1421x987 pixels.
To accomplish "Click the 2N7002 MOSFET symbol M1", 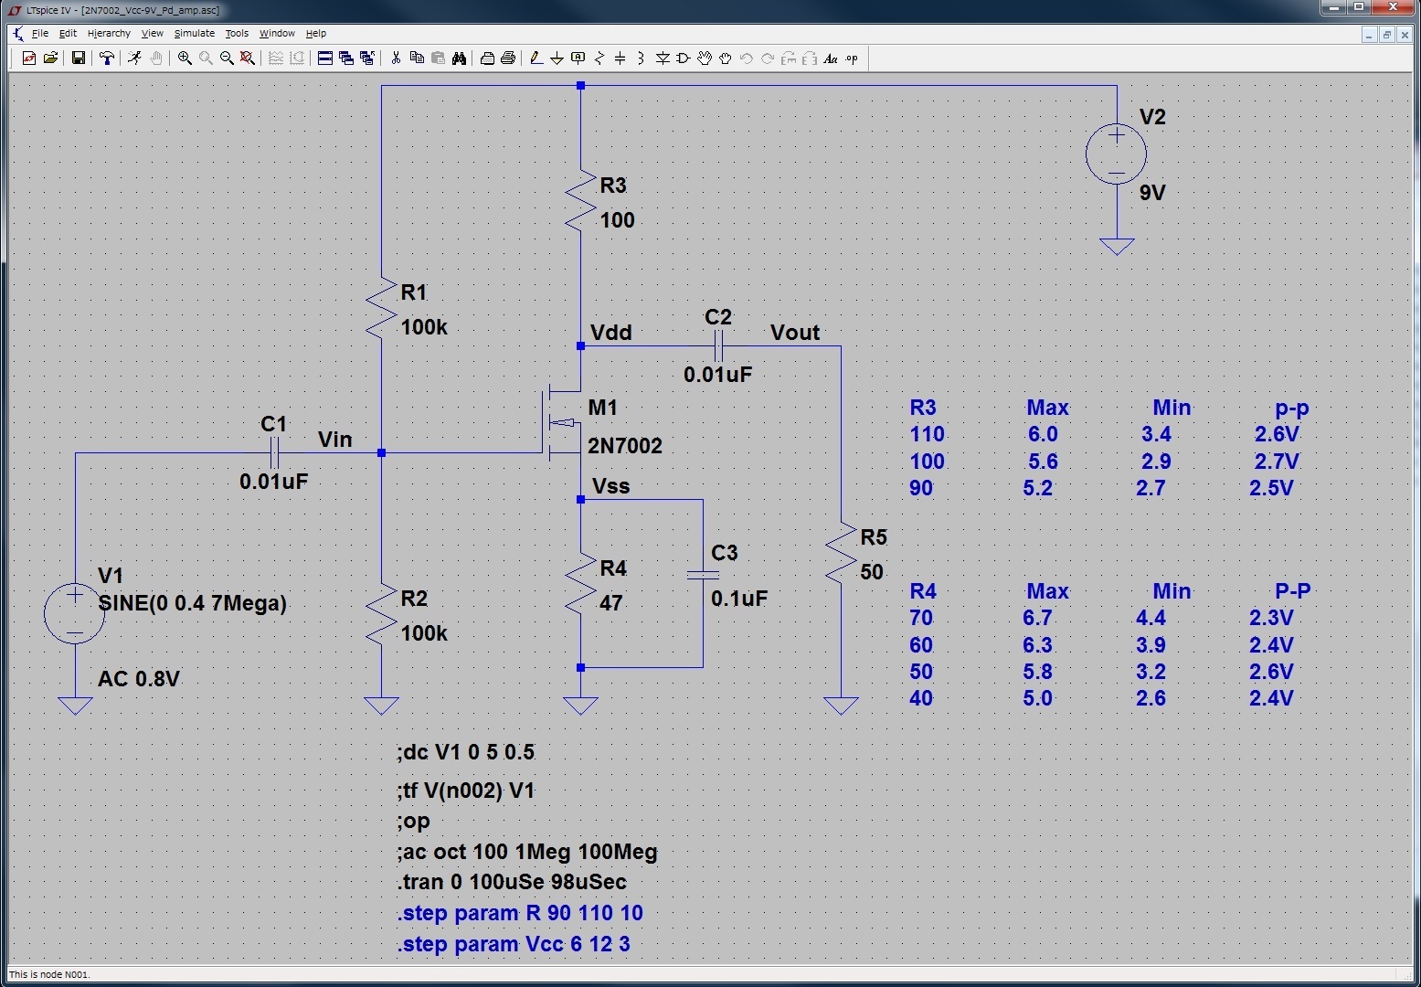I will [x=561, y=423].
